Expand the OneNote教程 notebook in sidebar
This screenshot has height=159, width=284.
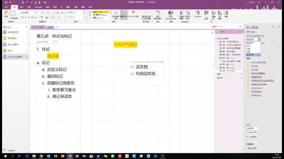27,57
